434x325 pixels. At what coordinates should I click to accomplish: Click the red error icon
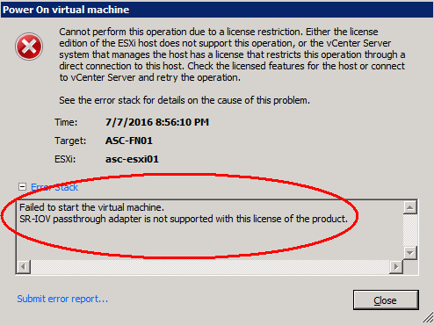click(29, 47)
